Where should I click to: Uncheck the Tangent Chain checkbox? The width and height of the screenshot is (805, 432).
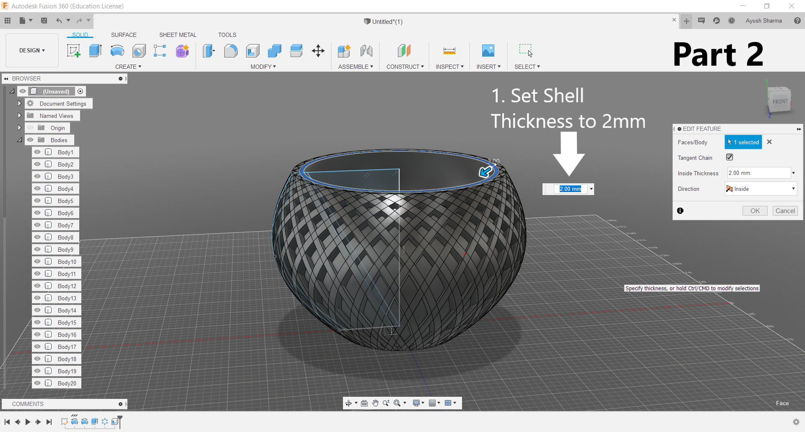[x=730, y=157]
